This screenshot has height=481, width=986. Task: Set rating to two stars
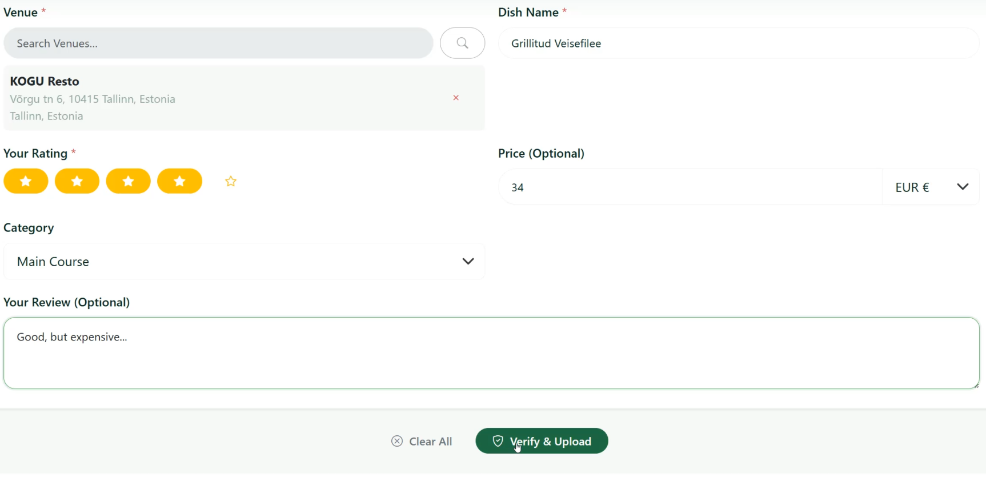click(77, 182)
